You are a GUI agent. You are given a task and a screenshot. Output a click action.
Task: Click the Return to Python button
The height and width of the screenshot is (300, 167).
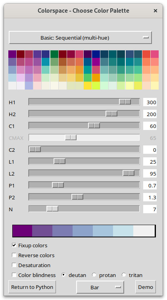[32, 287]
